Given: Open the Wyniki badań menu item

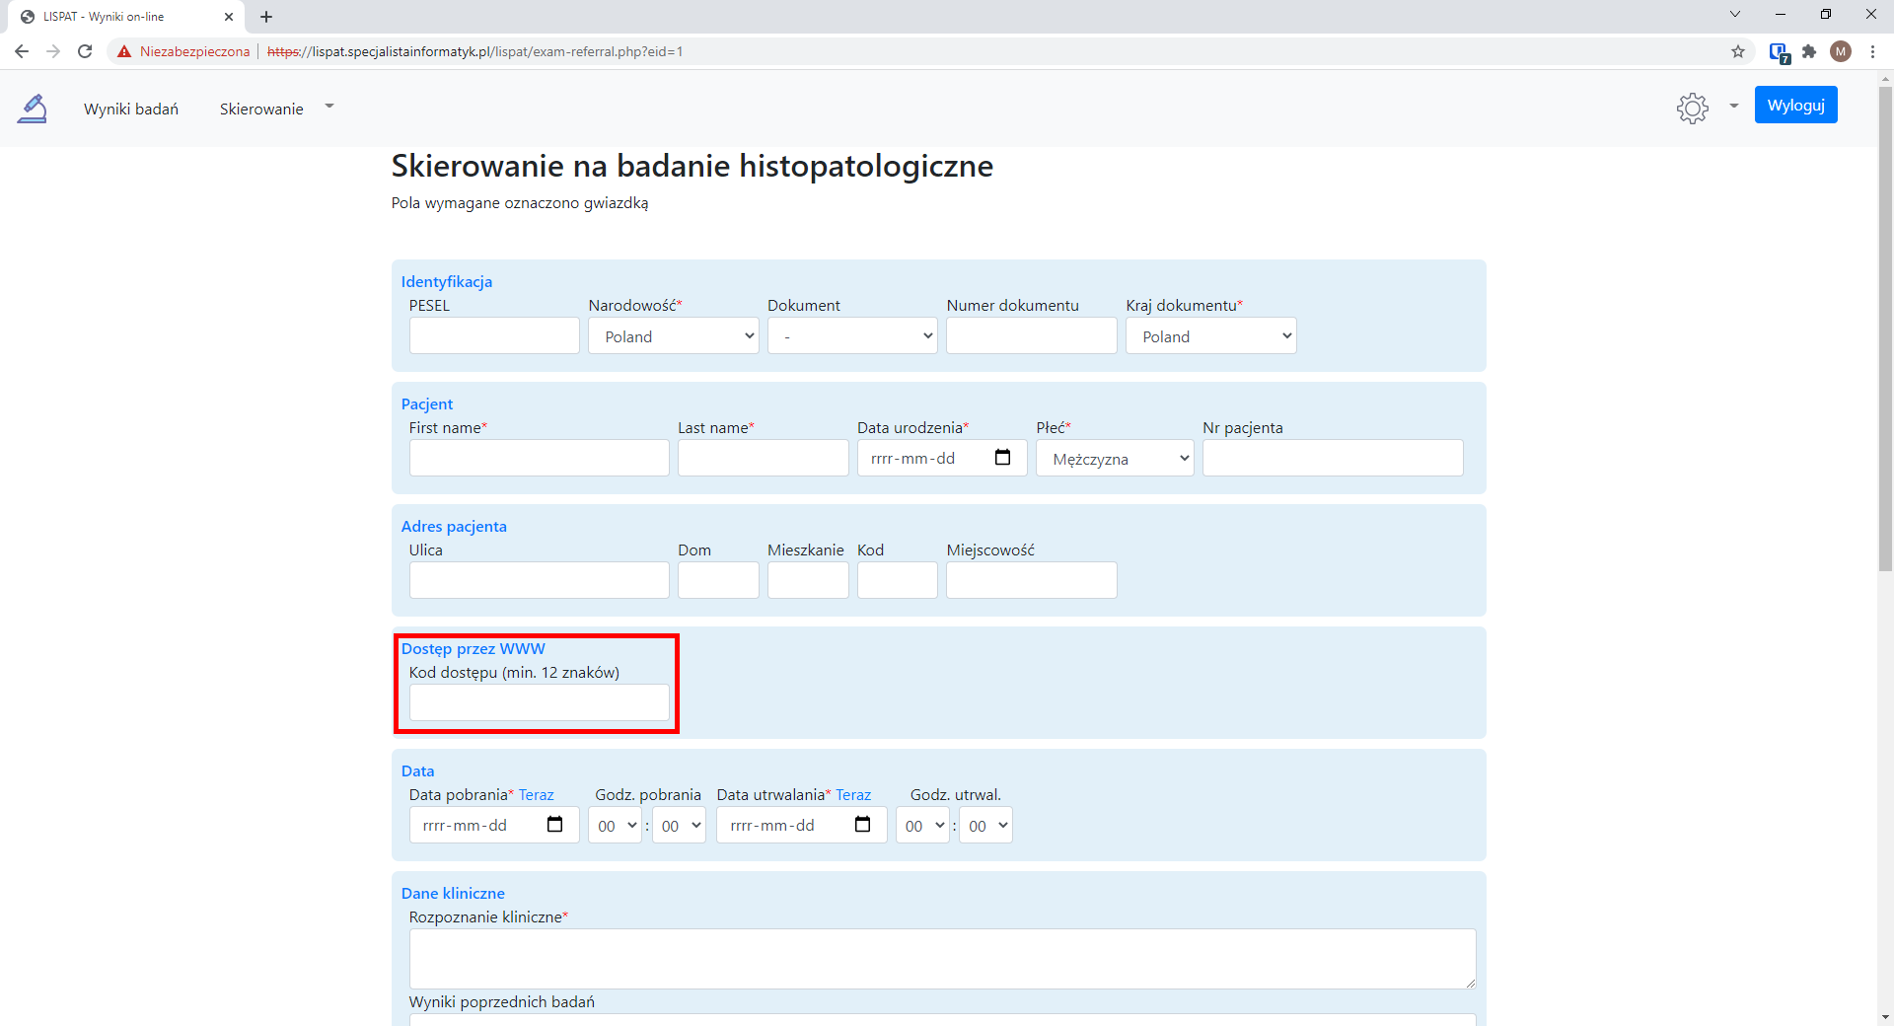Looking at the screenshot, I should point(131,109).
